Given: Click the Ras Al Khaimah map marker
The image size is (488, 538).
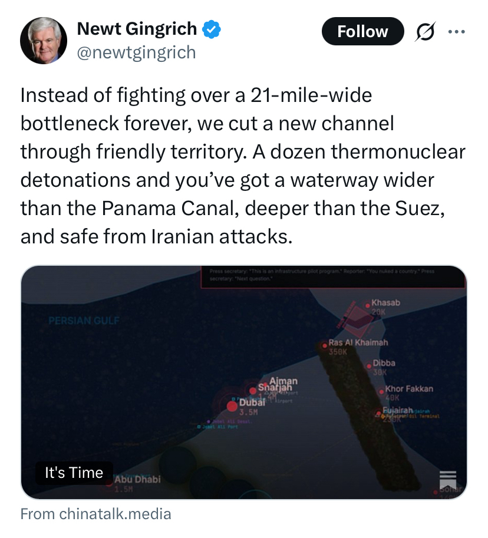Looking at the screenshot, I should click(x=324, y=345).
